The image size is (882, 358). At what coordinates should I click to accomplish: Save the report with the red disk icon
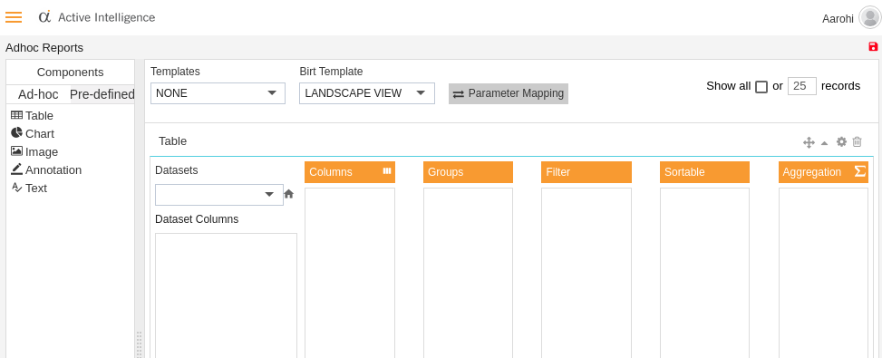[x=873, y=46]
